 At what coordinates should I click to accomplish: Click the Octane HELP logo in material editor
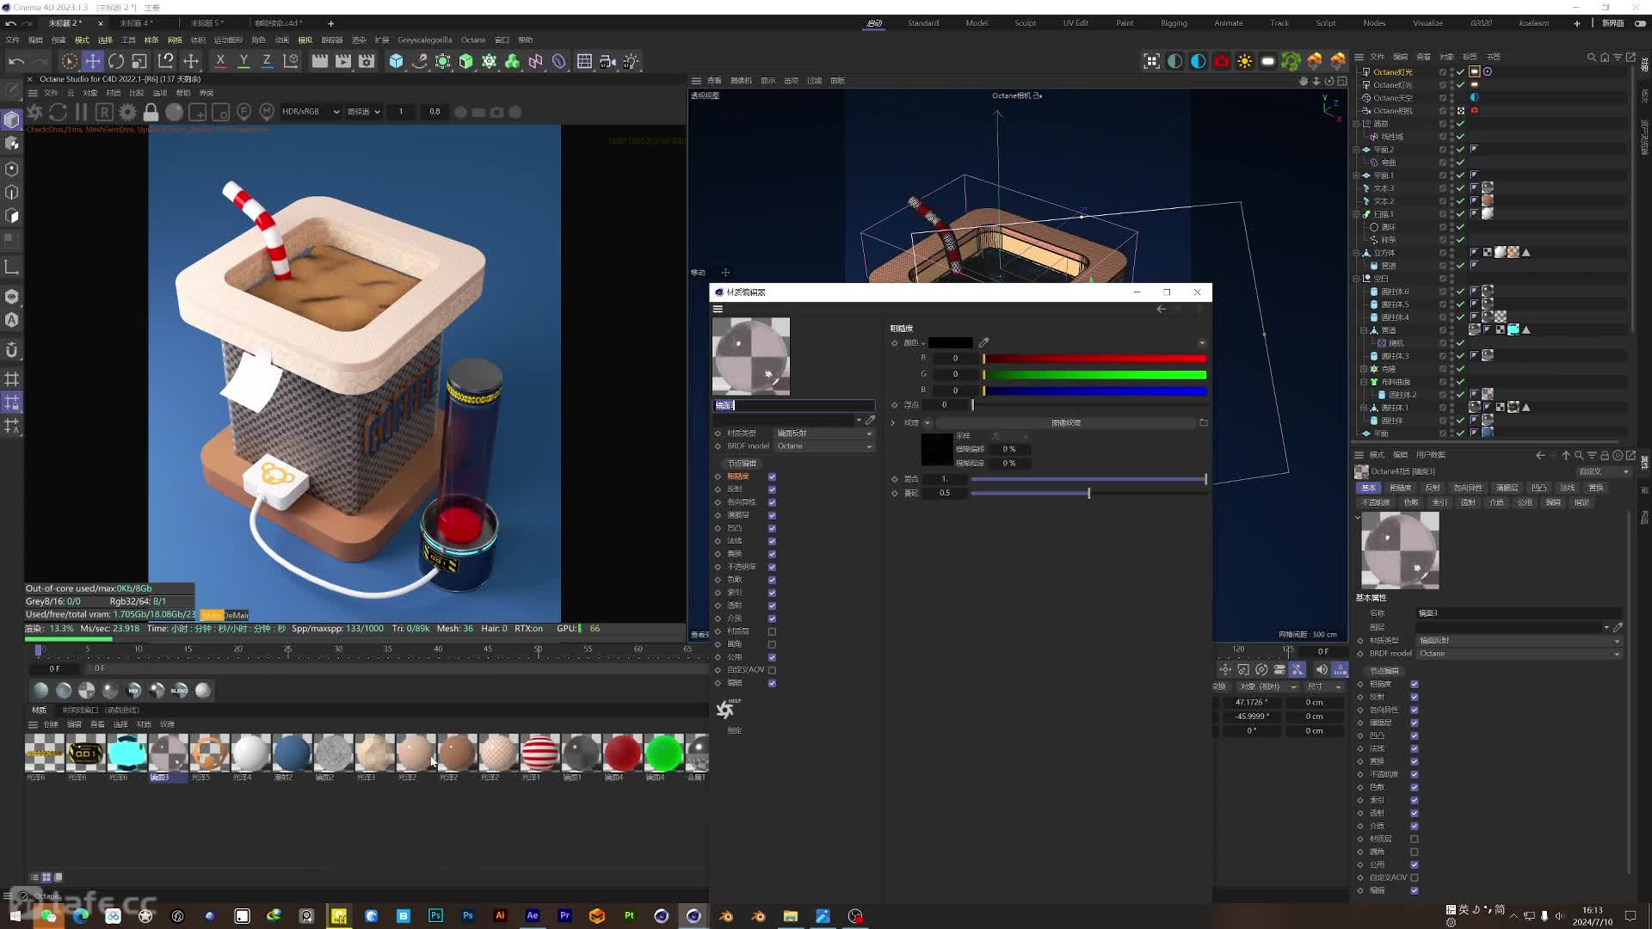[725, 709]
